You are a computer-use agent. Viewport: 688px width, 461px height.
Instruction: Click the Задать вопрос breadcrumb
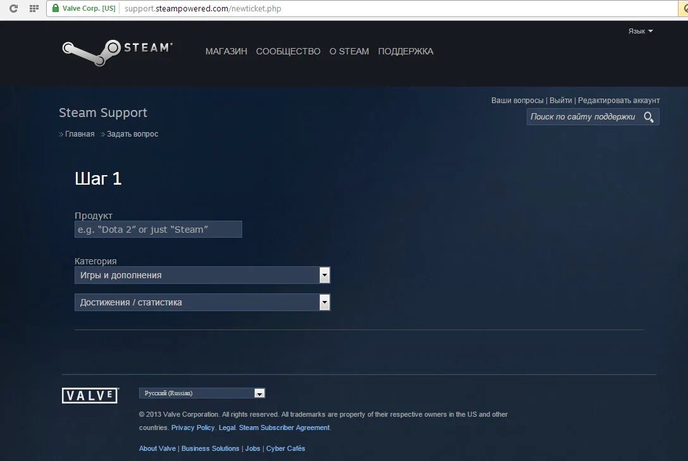[133, 134]
